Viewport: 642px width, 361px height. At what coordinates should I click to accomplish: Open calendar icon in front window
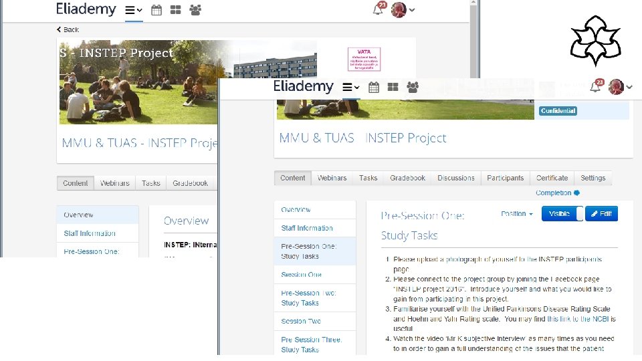point(373,87)
